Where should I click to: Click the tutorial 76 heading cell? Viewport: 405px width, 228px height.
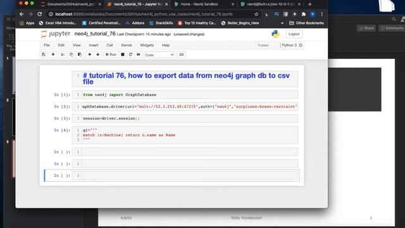pyautogui.click(x=185, y=79)
